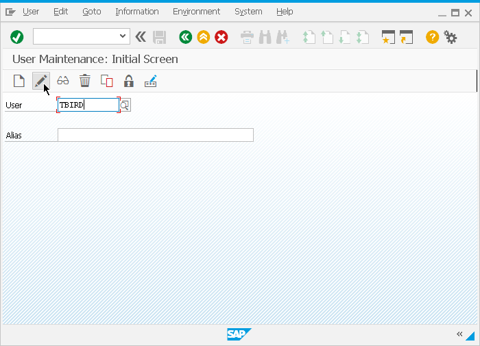Image resolution: width=480 pixels, height=346 pixels.
Task: Click the yellow Exit button
Action: 204,37
